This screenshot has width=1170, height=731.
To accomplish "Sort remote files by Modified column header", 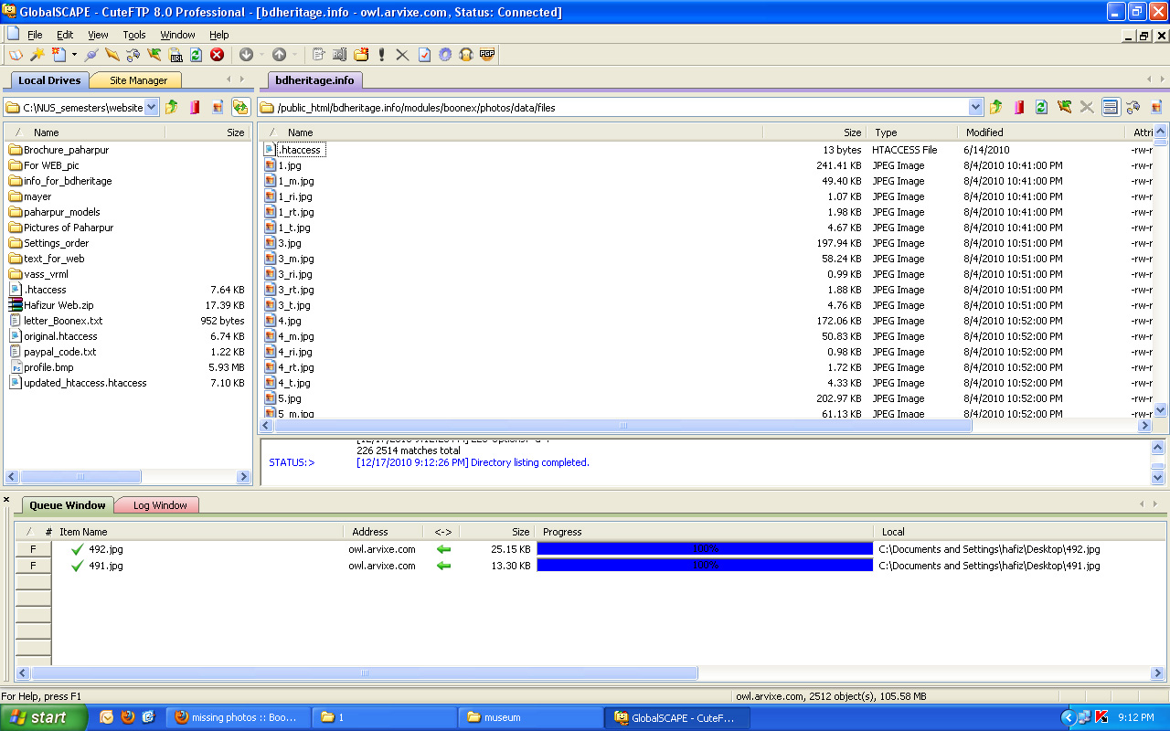I will click(x=984, y=132).
